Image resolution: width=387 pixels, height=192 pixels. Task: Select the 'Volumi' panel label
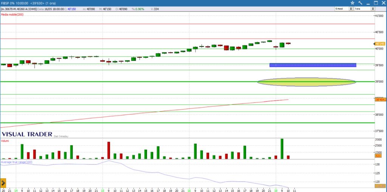(x=5, y=141)
